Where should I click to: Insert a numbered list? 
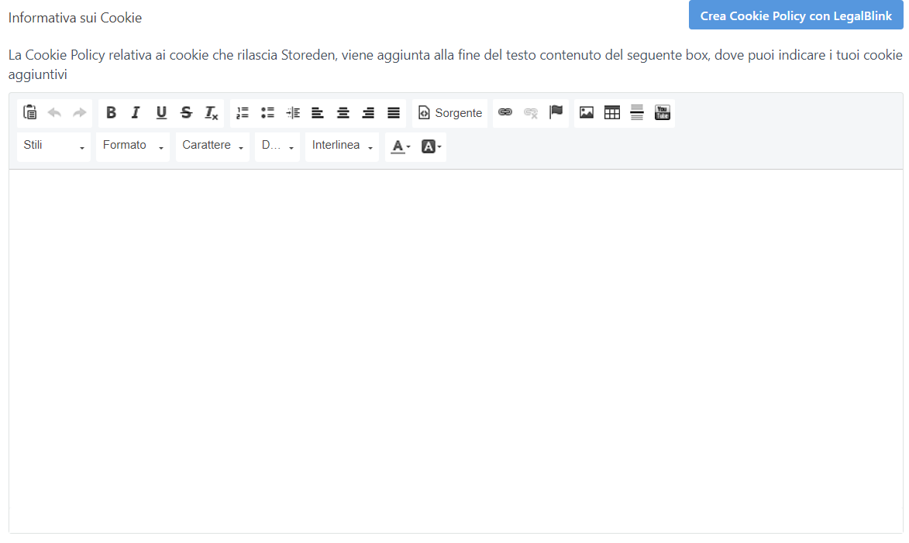click(x=243, y=113)
